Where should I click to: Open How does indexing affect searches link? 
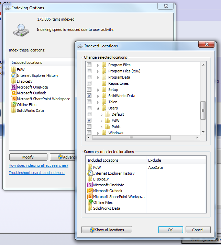[x=38, y=165]
